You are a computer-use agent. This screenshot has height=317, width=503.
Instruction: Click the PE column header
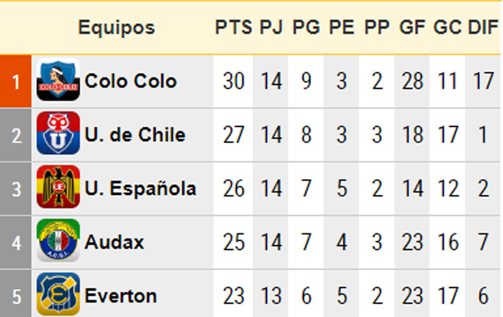coord(341,27)
